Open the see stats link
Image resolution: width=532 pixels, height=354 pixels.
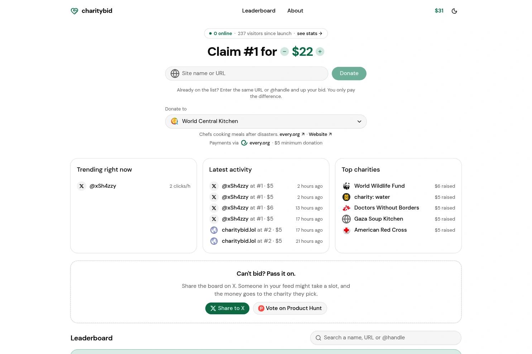click(310, 34)
